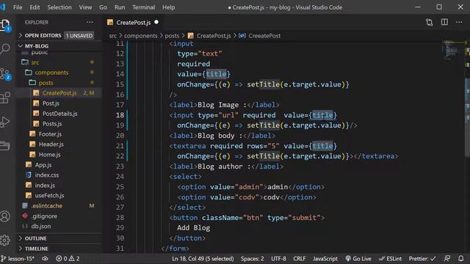
Task: Expand the Timeline section
Action: 36,249
